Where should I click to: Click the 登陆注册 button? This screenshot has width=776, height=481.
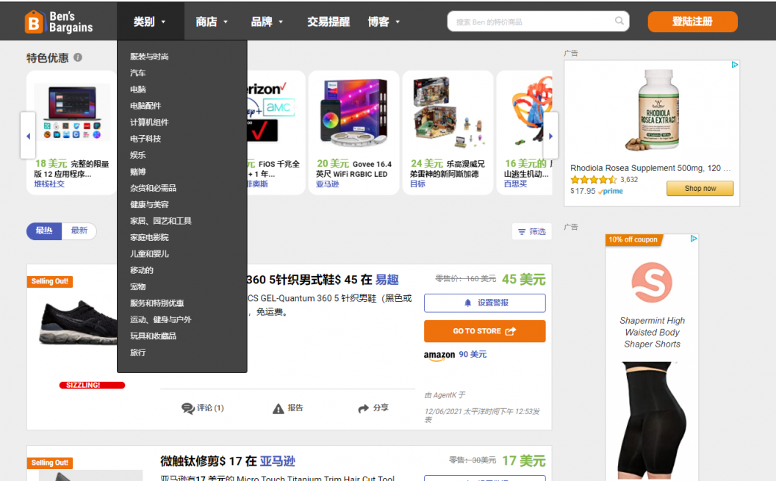[x=692, y=22]
